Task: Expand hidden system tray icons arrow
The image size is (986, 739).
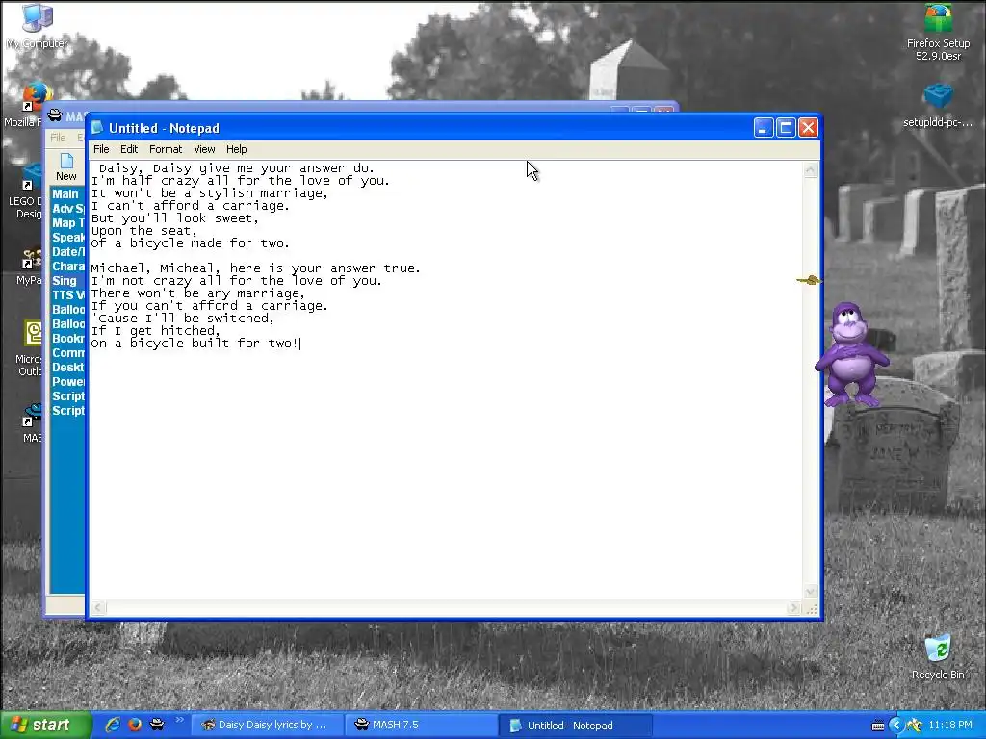Action: (896, 726)
